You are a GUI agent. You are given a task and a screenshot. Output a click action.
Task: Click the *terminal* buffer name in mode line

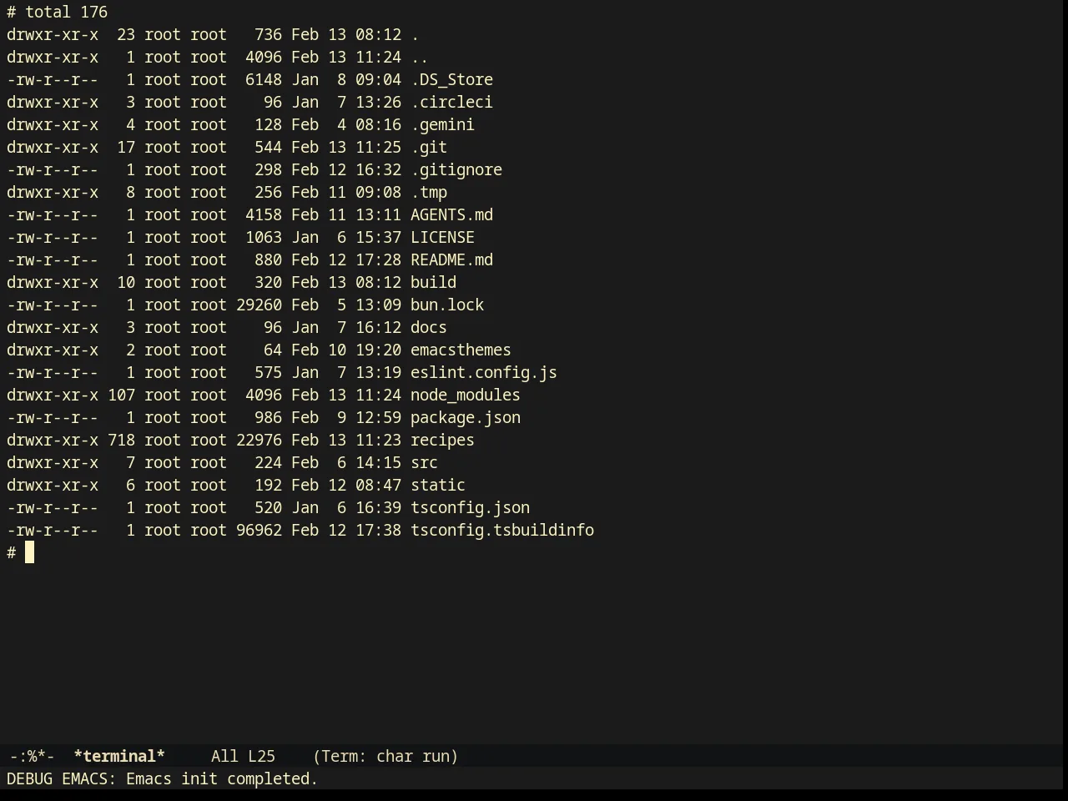click(119, 756)
